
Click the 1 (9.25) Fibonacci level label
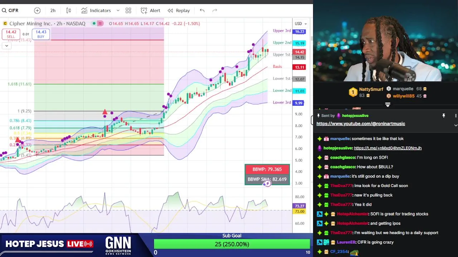(24, 111)
